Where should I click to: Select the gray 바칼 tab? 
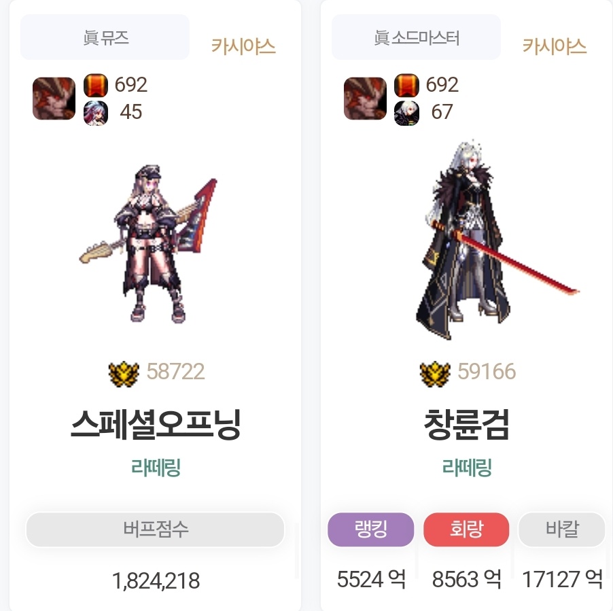[562, 529]
